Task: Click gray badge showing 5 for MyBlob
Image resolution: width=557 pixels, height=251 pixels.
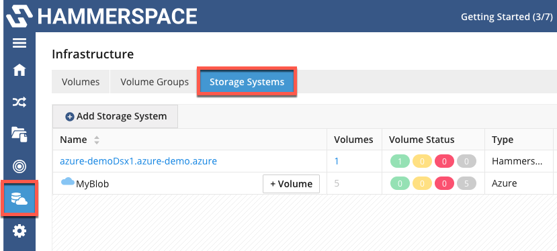Action: [x=466, y=183]
